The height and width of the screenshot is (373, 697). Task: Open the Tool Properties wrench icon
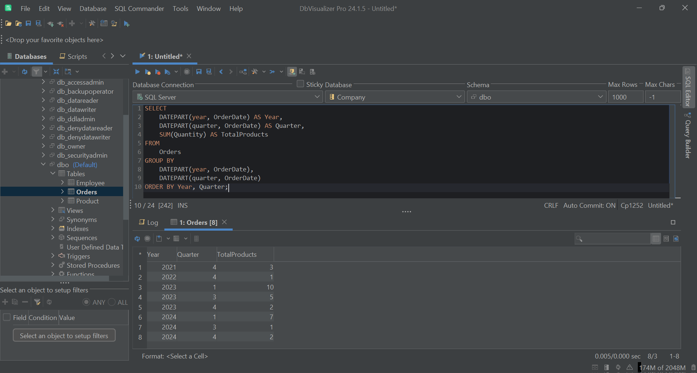click(x=92, y=23)
